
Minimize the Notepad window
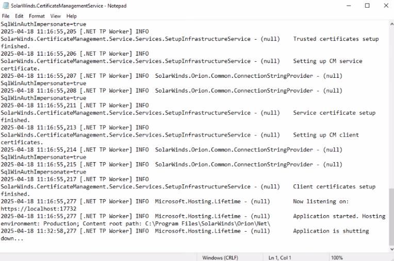349,6
